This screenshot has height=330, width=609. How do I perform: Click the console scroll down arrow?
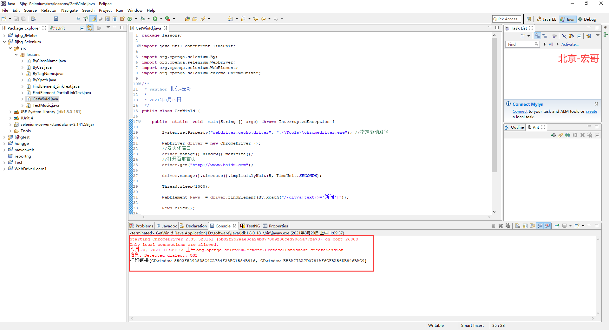point(598,313)
